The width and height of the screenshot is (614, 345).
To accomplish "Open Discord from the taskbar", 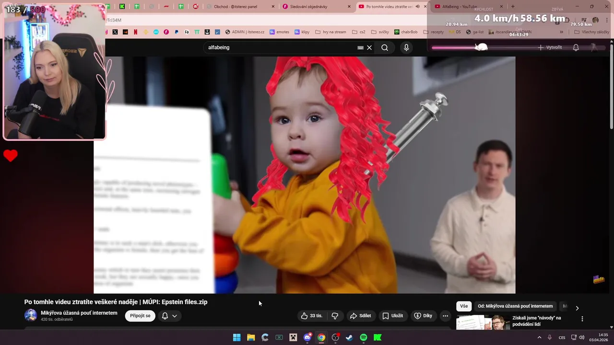I will point(307,337).
